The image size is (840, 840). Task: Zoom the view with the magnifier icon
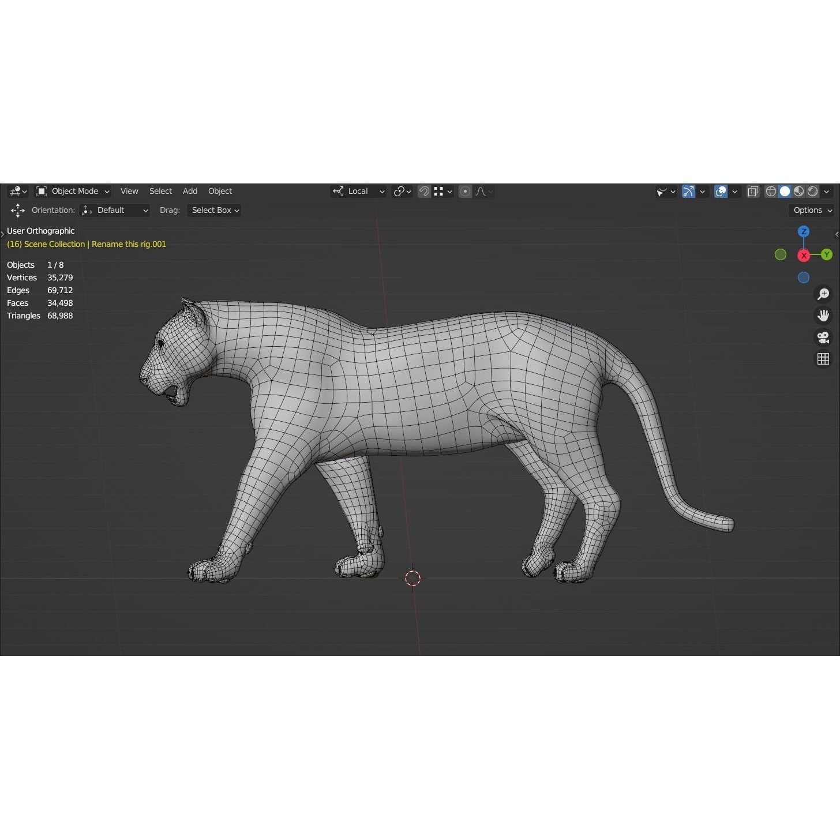(x=823, y=294)
